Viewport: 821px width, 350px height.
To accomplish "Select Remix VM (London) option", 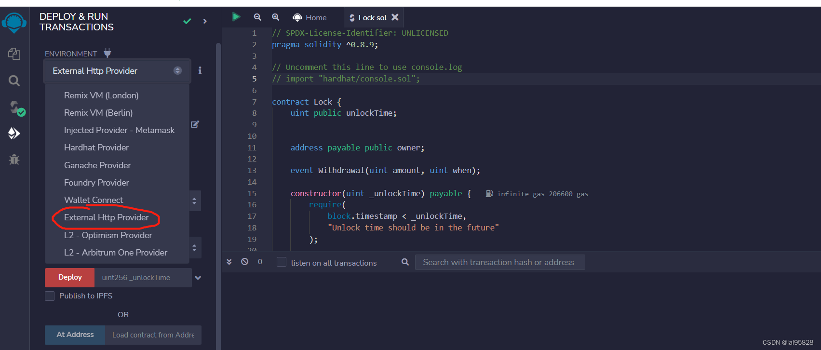I will click(x=101, y=95).
